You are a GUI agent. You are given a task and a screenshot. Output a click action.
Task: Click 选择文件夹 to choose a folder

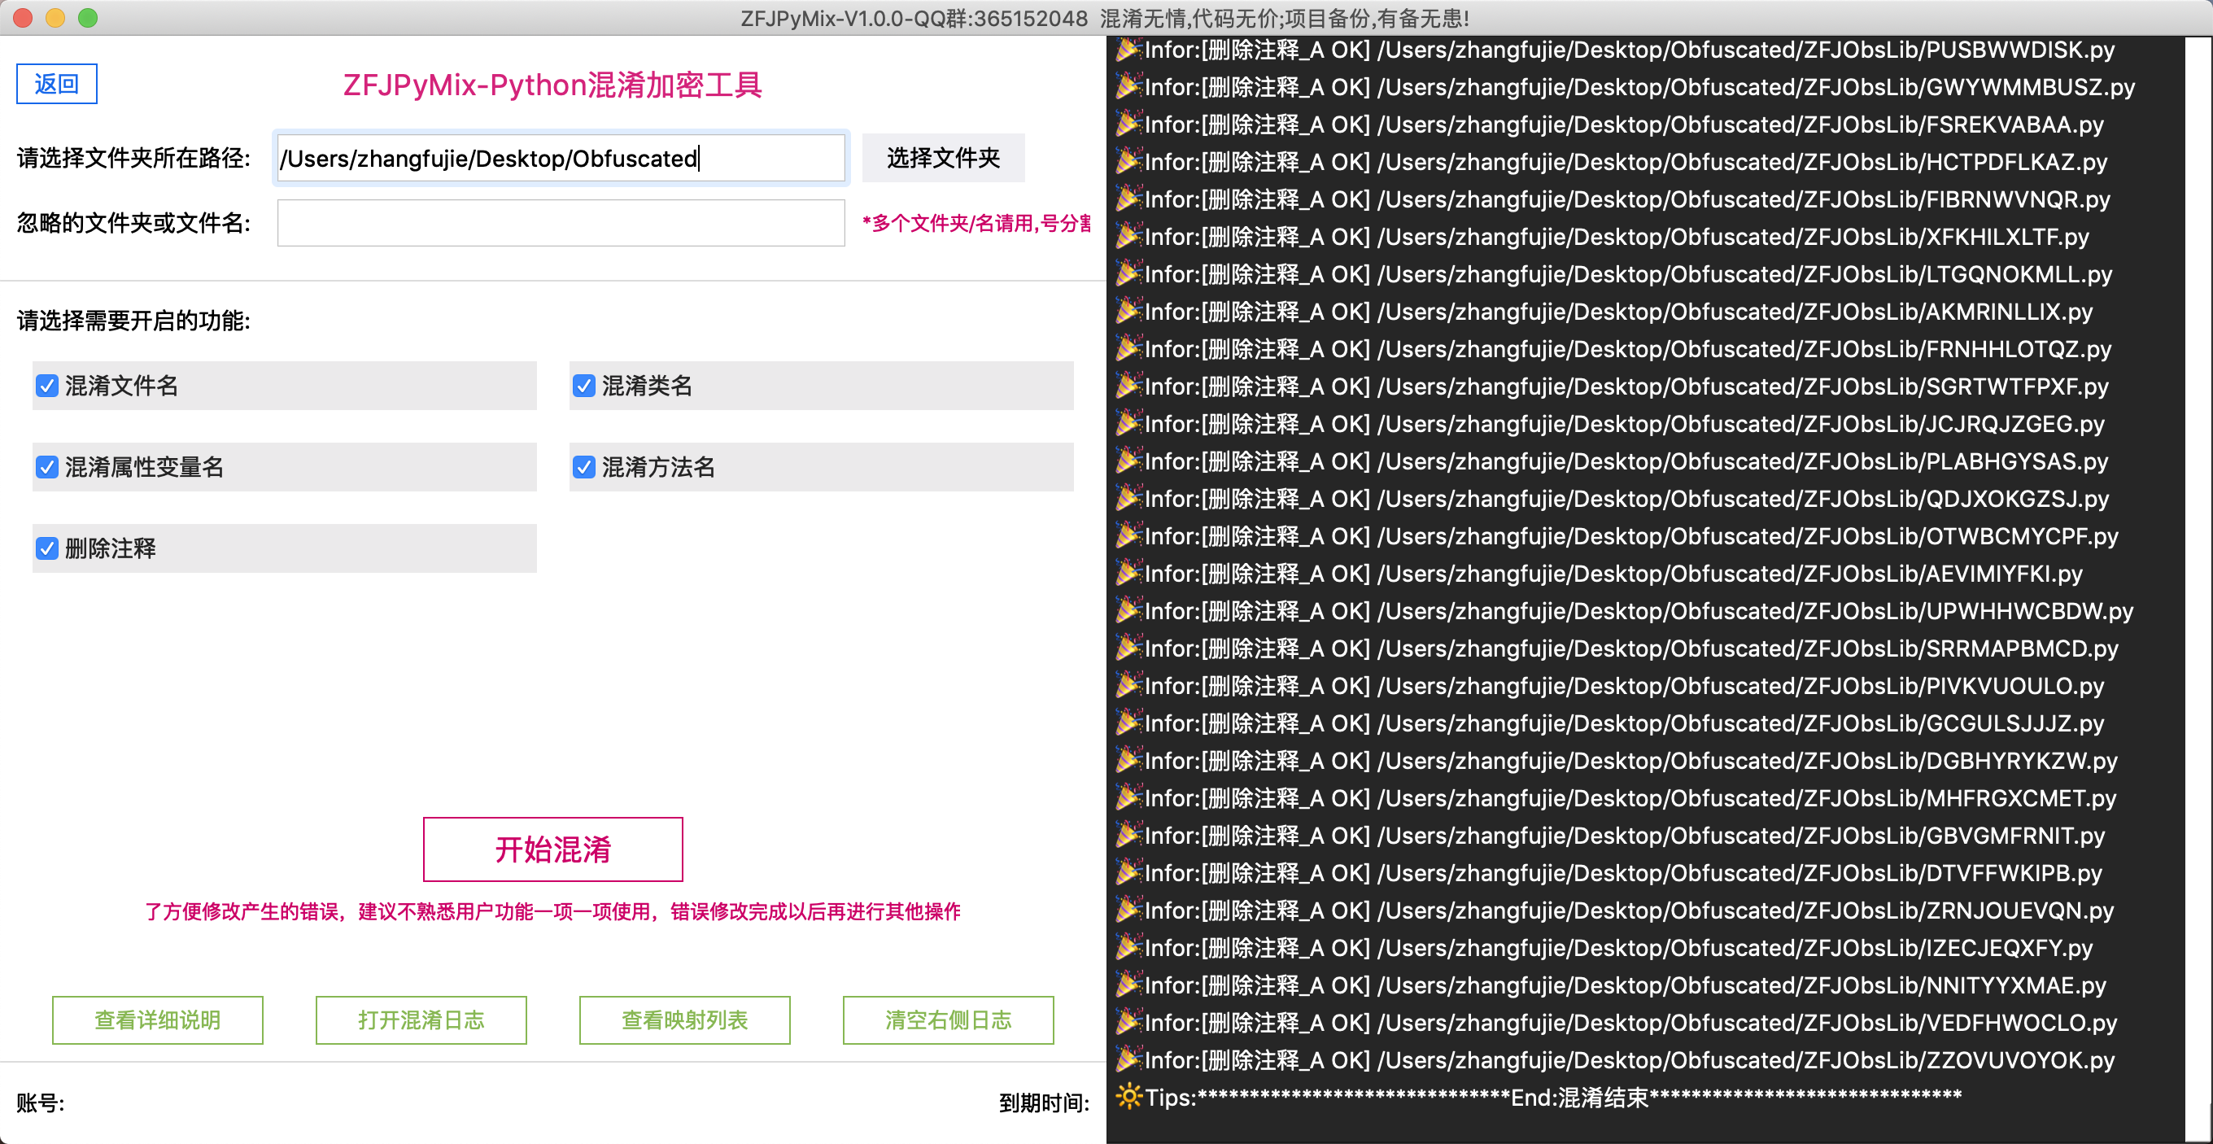[942, 158]
